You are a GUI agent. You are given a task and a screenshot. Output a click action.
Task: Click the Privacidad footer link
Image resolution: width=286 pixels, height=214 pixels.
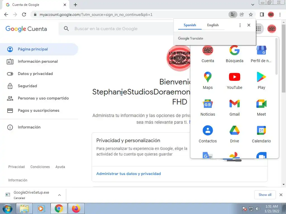(x=16, y=167)
